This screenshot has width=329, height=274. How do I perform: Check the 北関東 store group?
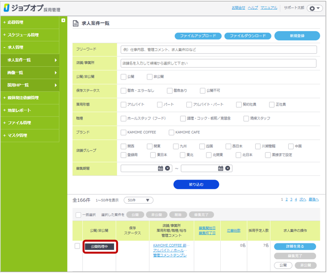tap(209, 155)
